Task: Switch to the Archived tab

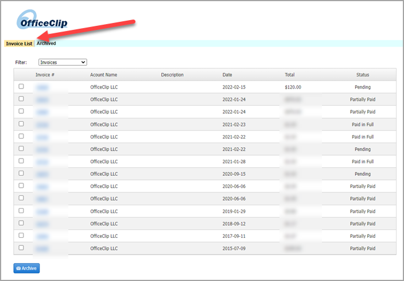Action: (46, 43)
